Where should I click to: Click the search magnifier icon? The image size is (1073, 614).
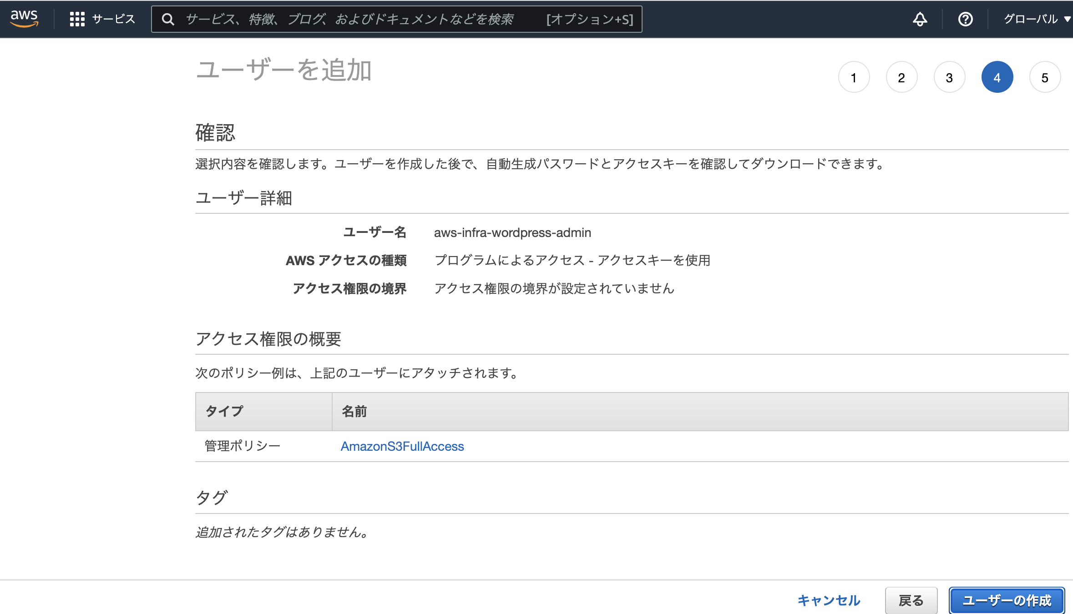(x=168, y=19)
